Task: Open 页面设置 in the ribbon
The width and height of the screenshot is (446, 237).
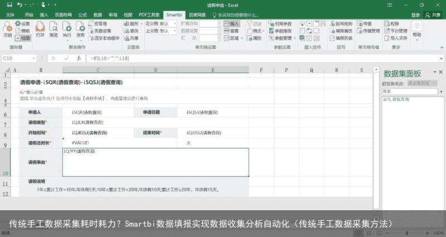Action: tap(100, 31)
